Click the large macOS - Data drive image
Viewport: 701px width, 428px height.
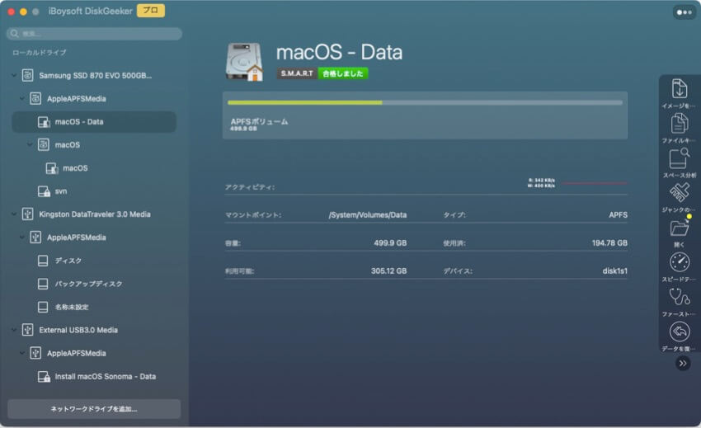pyautogui.click(x=244, y=62)
